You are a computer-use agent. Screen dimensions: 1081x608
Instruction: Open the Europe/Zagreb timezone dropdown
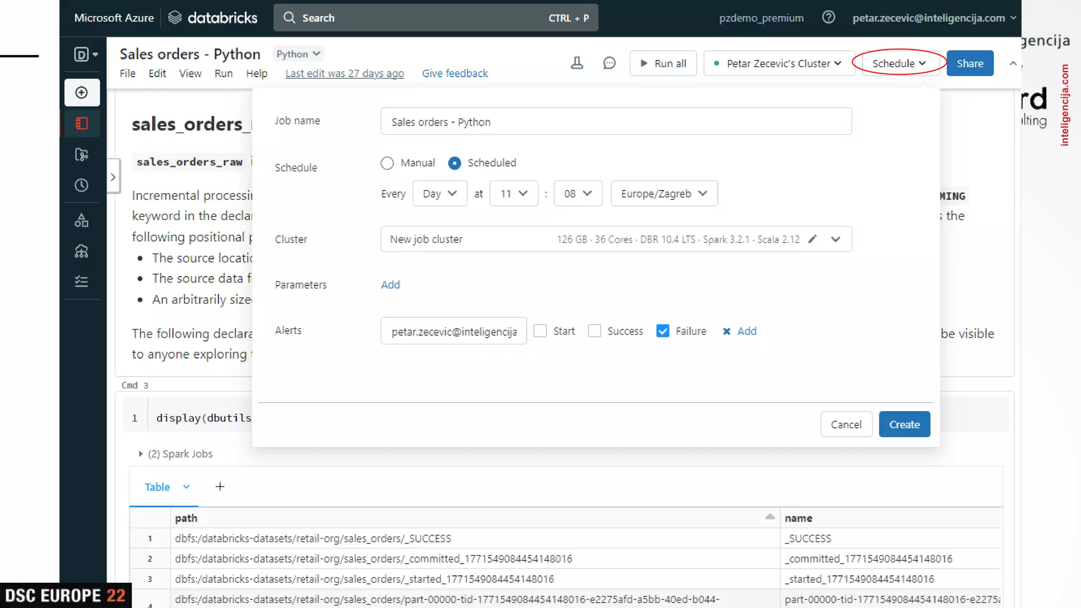tap(663, 194)
